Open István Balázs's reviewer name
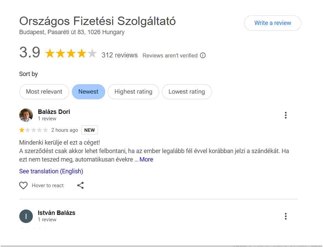 [x=57, y=213]
